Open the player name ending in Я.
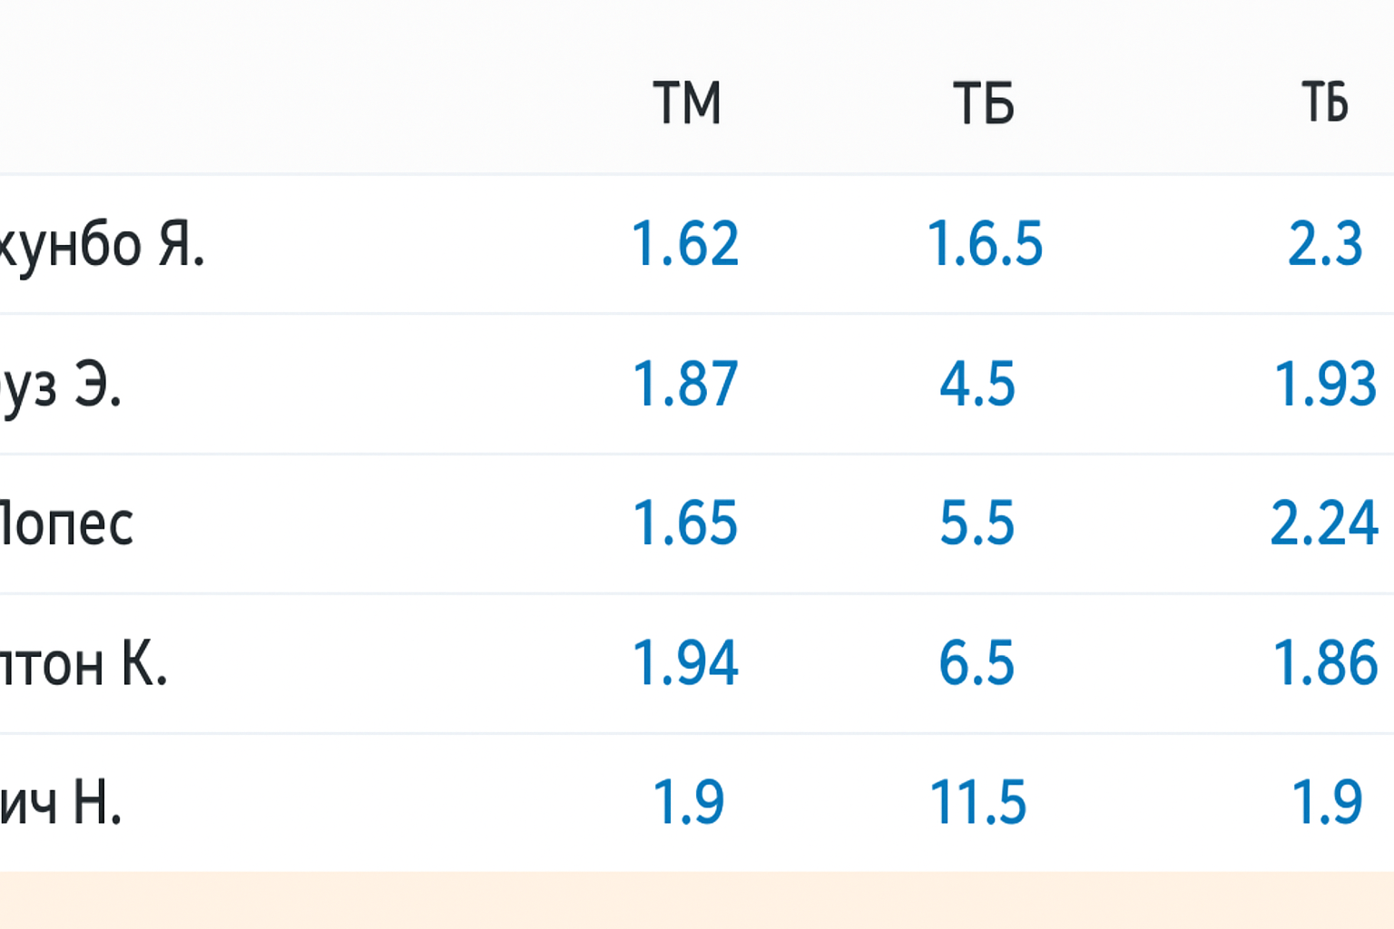The image size is (1394, 929). 100,245
